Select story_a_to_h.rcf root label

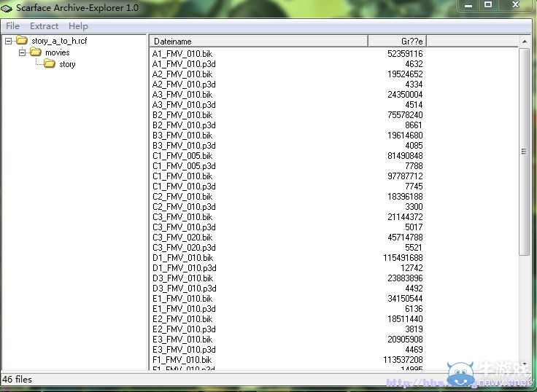pos(59,41)
